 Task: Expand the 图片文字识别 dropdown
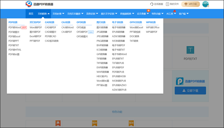click(x=109, y=14)
